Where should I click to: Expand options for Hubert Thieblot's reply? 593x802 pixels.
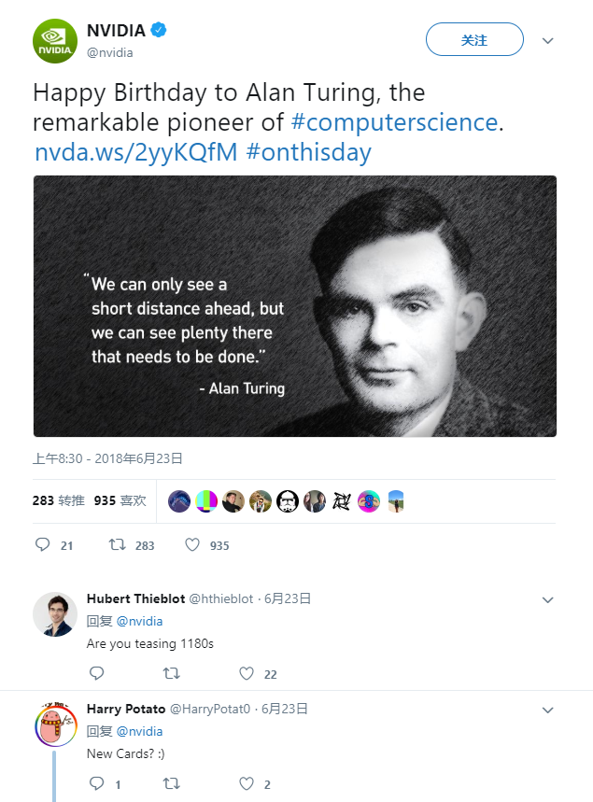(x=548, y=599)
